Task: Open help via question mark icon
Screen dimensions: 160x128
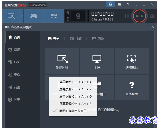Action: (128, 4)
